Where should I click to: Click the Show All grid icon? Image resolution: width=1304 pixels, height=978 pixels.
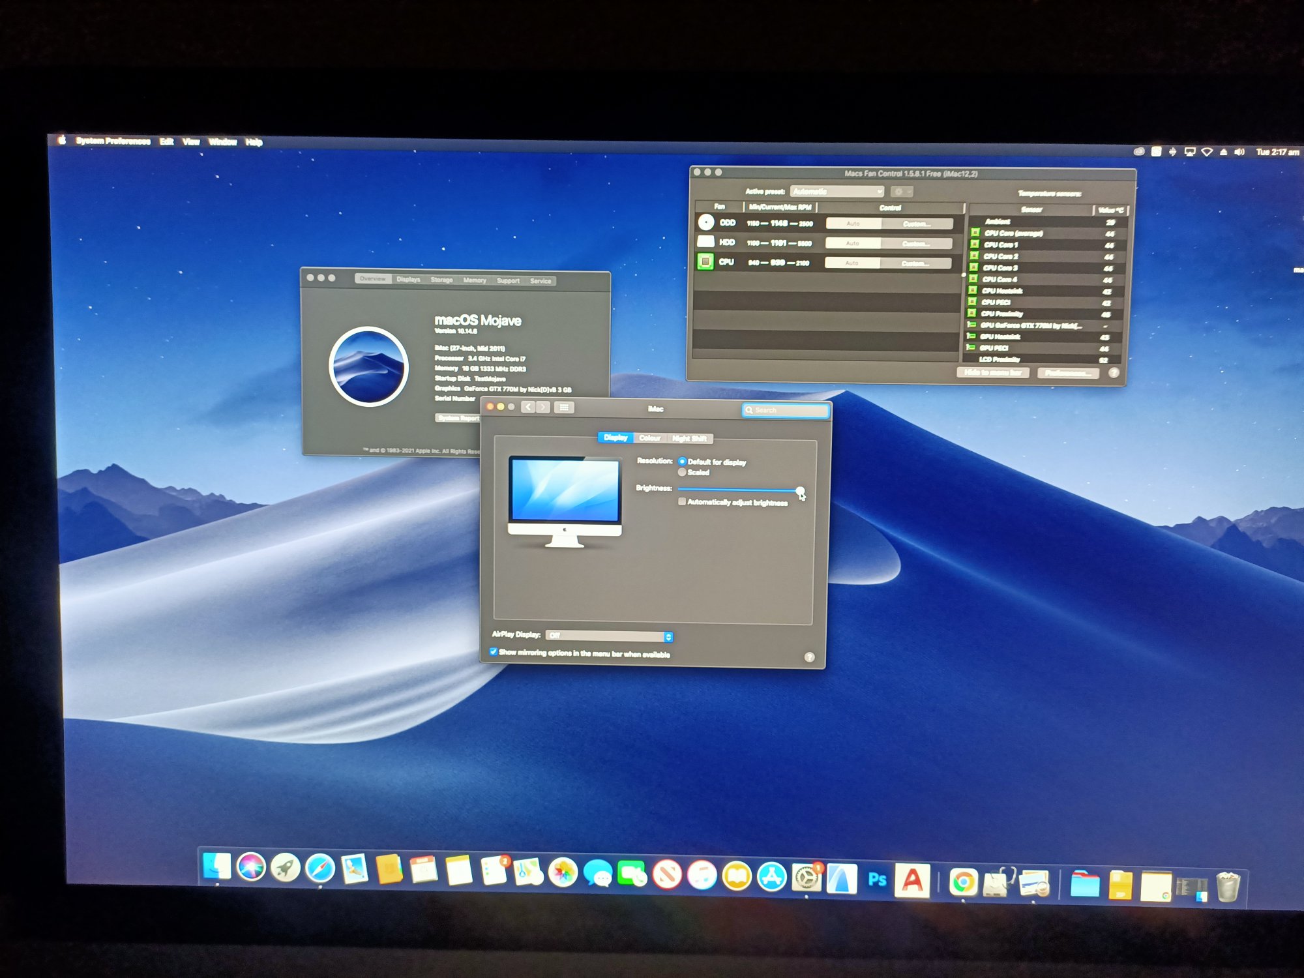(x=564, y=407)
